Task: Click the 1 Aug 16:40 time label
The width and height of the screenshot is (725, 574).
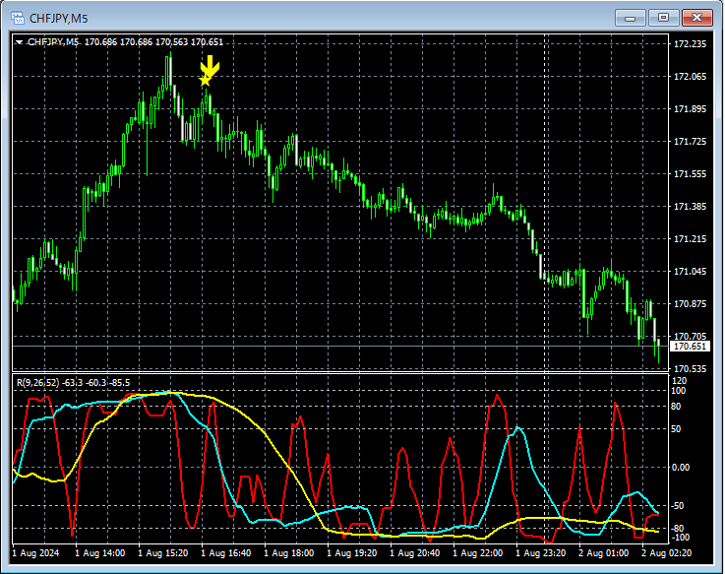Action: tap(225, 553)
